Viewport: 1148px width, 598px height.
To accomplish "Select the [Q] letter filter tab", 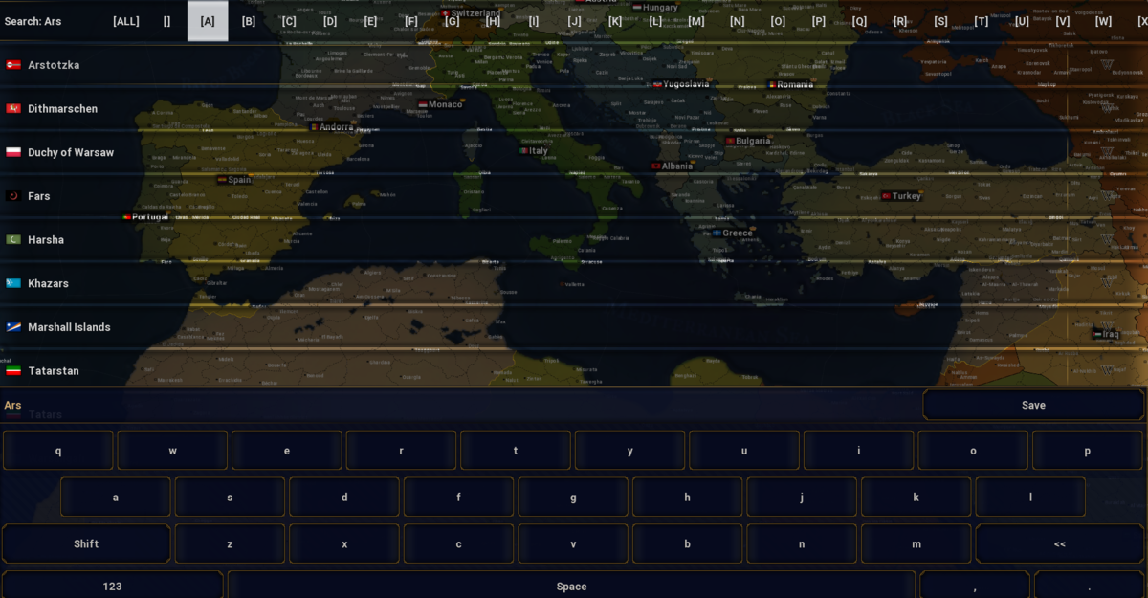I will coord(860,21).
